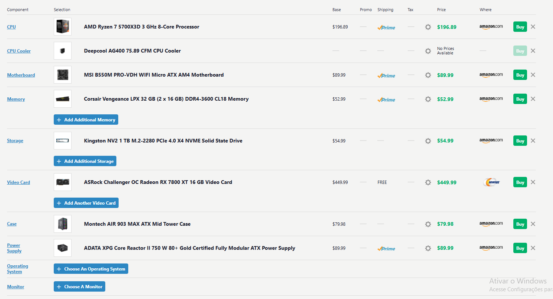
Task: Open the CPU component link
Action: click(x=11, y=27)
